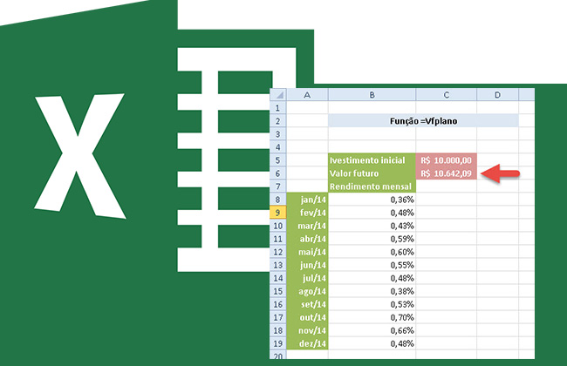Select cell with R$ 10.000,00
This screenshot has width=567, height=366.
(x=447, y=159)
